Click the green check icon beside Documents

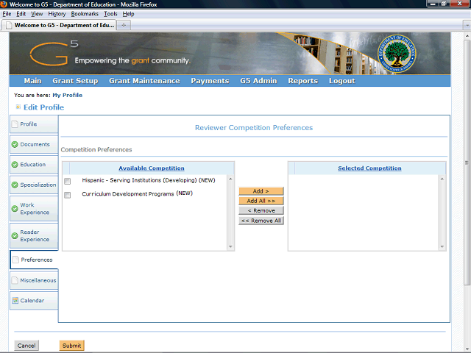(x=15, y=144)
